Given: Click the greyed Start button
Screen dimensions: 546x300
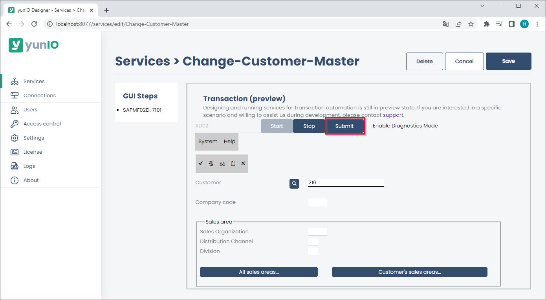Looking at the screenshot, I should (277, 126).
